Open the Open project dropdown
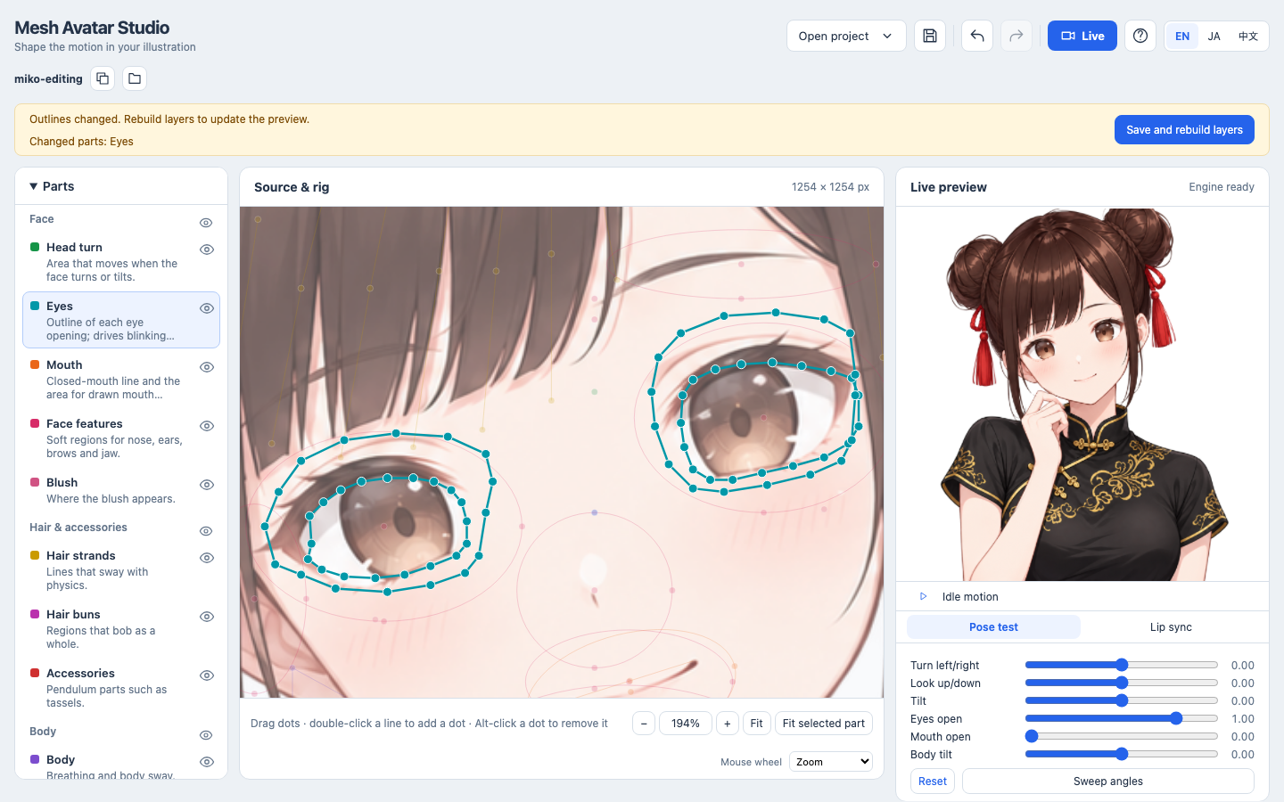Image resolution: width=1284 pixels, height=802 pixels. pyautogui.click(x=846, y=36)
